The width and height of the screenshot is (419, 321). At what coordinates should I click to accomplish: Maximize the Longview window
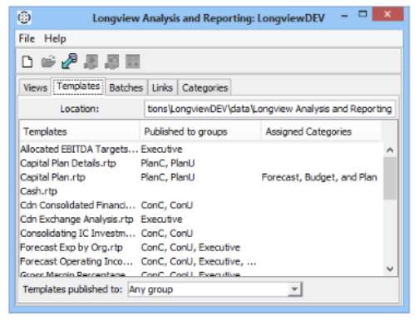(362, 14)
